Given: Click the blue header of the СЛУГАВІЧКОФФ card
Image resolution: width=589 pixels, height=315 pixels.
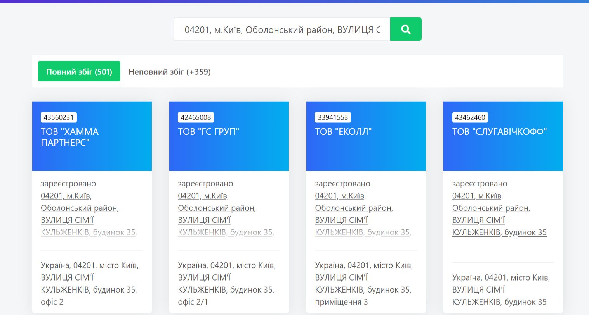Looking at the screenshot, I should tap(503, 155).
